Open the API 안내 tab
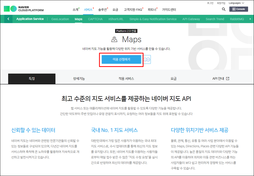The height and width of the screenshot is (176, 254). [221, 79]
